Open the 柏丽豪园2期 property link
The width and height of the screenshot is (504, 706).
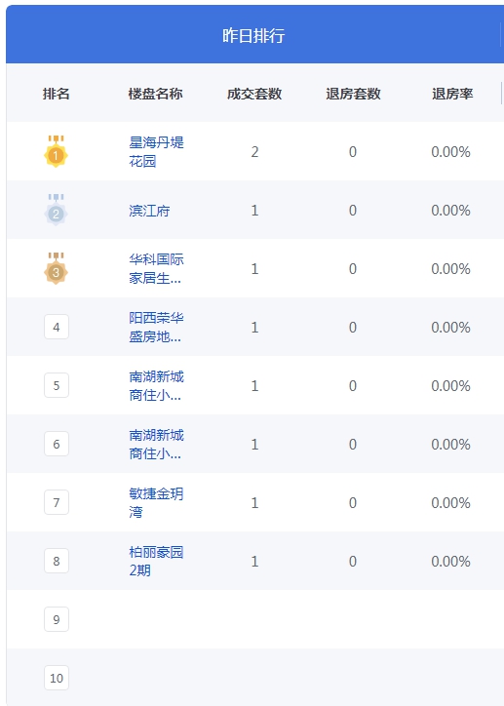156,562
